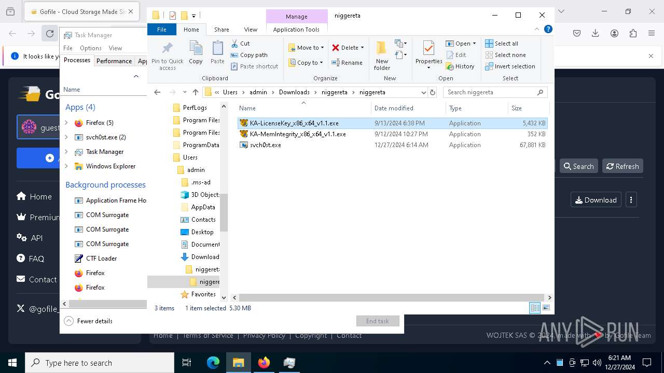Open View menu in Task Manager
This screenshot has width=664, height=373.
[115, 48]
